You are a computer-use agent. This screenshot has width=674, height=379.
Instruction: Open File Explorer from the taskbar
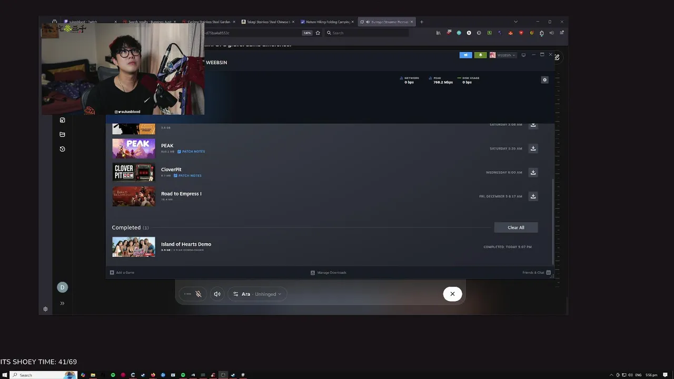coord(93,375)
